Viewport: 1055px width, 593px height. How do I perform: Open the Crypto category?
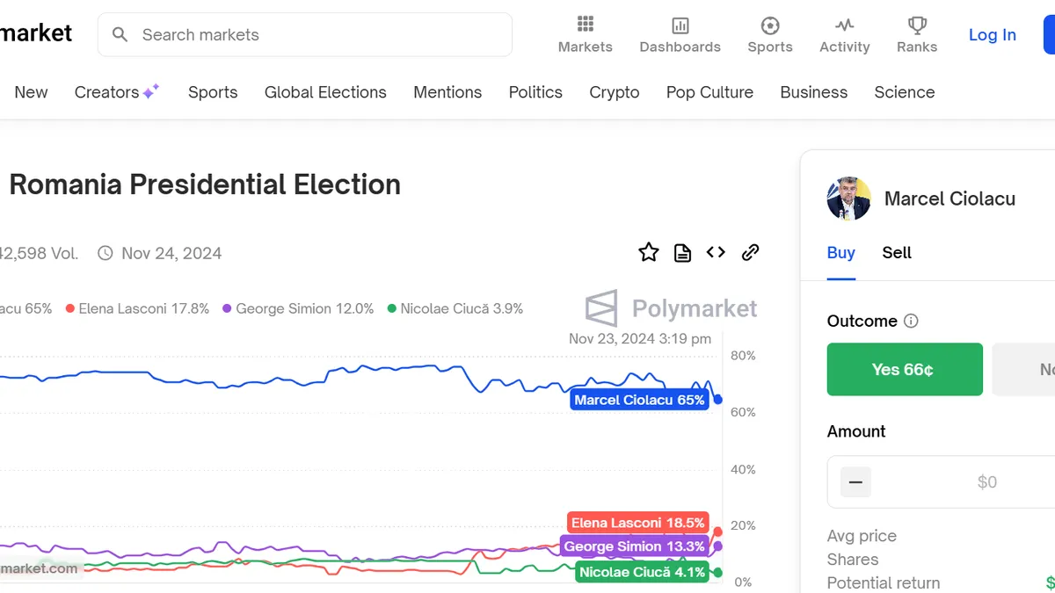pos(615,92)
